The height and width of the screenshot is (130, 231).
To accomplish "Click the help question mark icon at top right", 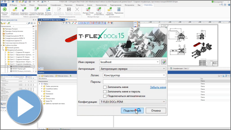I will point(225,5).
